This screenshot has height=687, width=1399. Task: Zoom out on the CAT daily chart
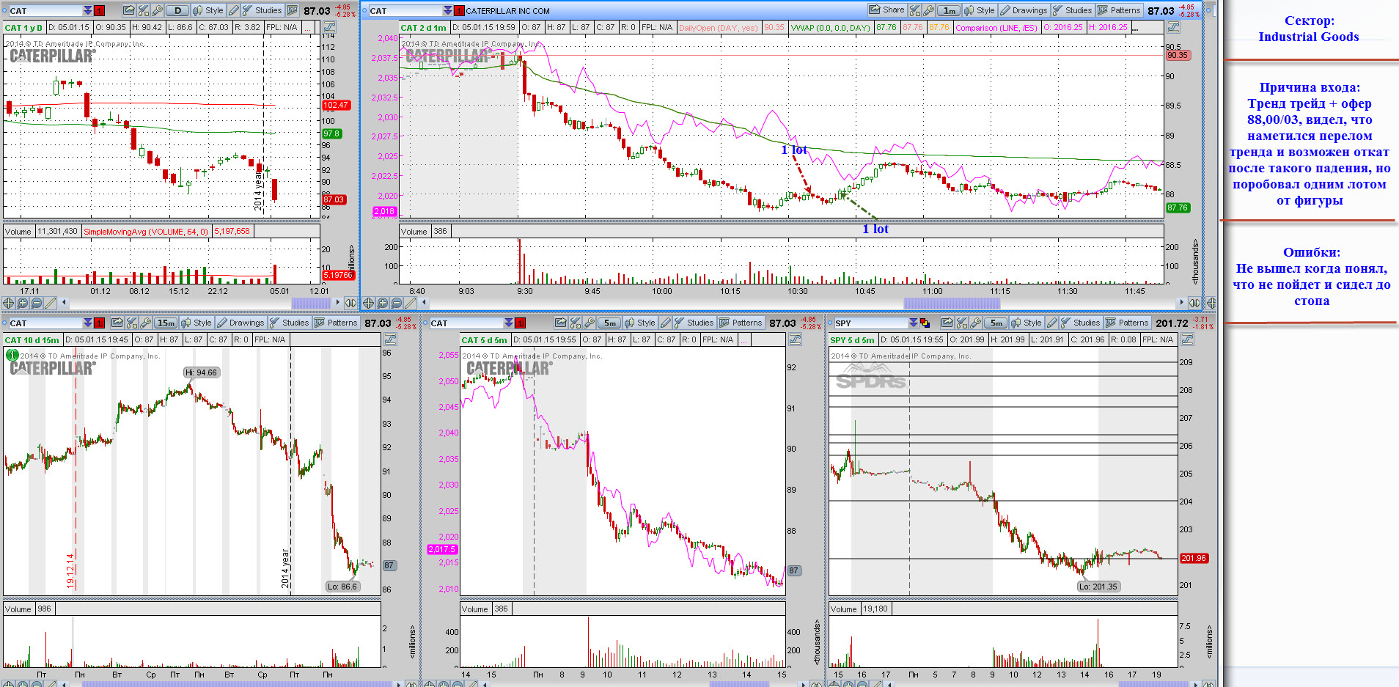click(x=37, y=303)
